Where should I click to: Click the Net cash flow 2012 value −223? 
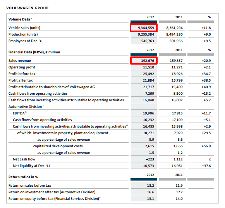point(149,159)
